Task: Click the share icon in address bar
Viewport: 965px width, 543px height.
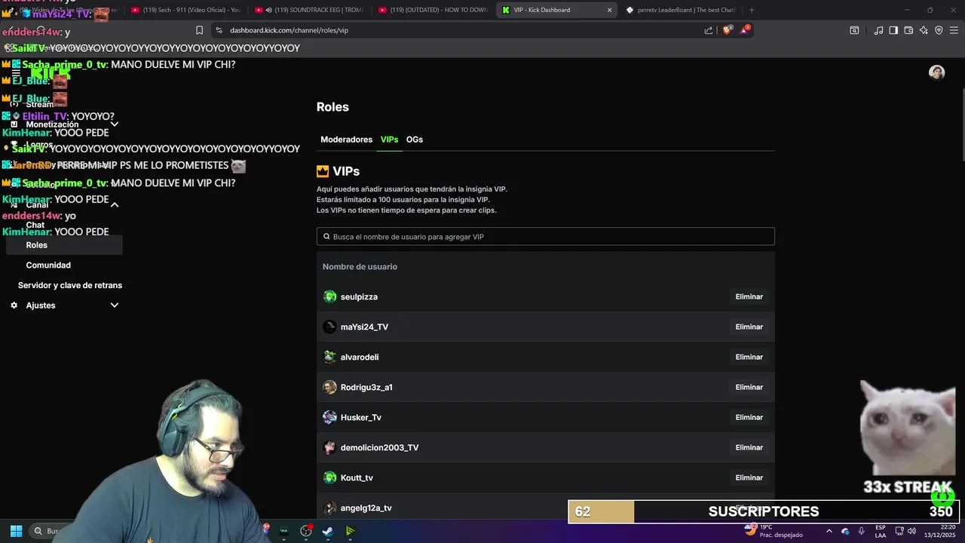Action: [x=709, y=30]
